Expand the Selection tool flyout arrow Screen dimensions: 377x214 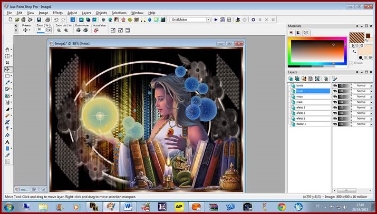[12, 76]
